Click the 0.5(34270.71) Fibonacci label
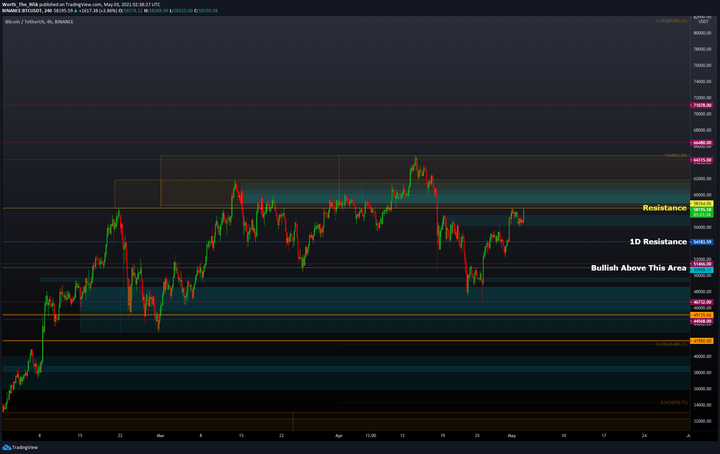Image resolution: width=720 pixels, height=454 pixels. pyautogui.click(x=674, y=403)
